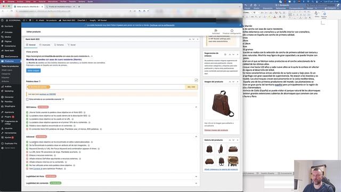Open Diseño tab in Word ribbon

point(256,9)
